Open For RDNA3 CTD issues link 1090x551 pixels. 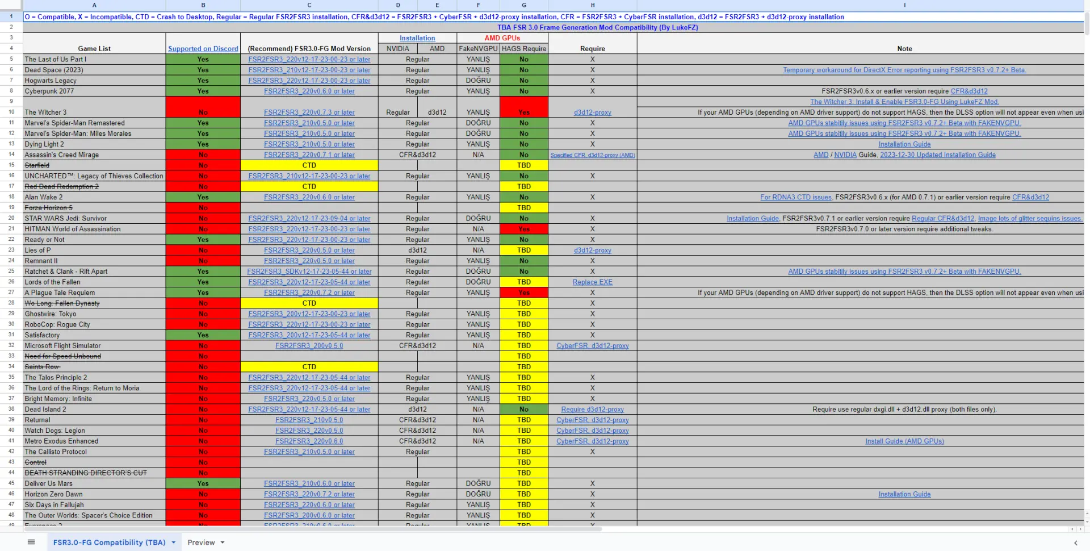coord(796,197)
